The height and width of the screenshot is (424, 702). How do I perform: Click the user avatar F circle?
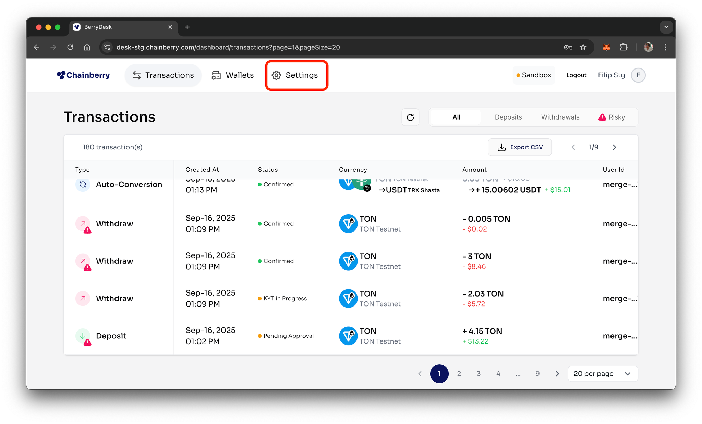(638, 75)
